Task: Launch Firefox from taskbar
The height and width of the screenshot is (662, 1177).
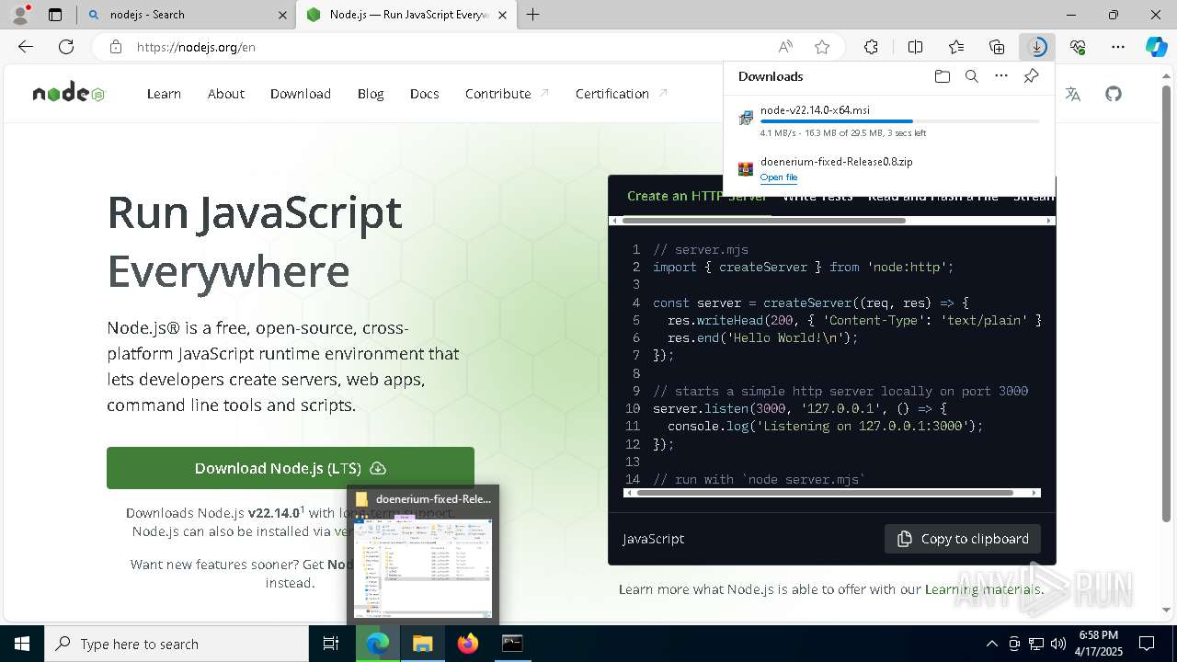Action: tap(468, 644)
